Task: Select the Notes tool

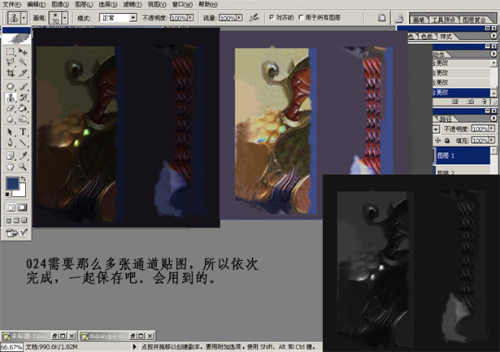Action: (11, 155)
